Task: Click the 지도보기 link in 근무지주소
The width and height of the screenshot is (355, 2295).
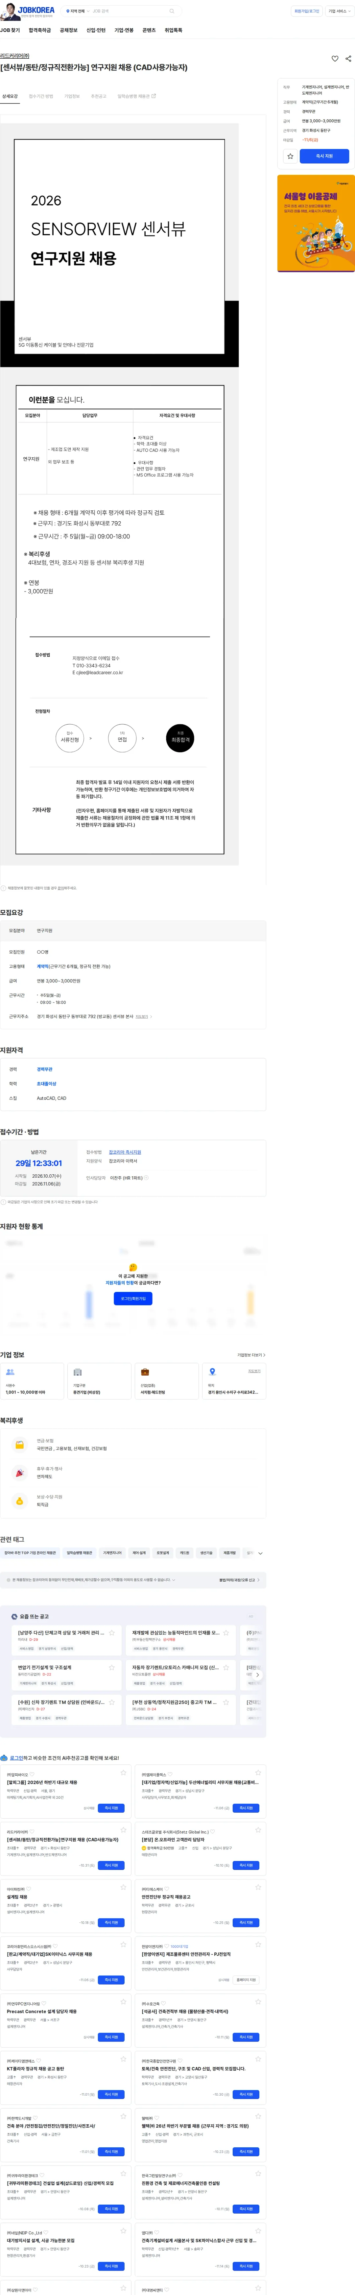Action: point(141,1017)
